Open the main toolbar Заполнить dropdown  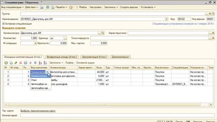[111, 7]
